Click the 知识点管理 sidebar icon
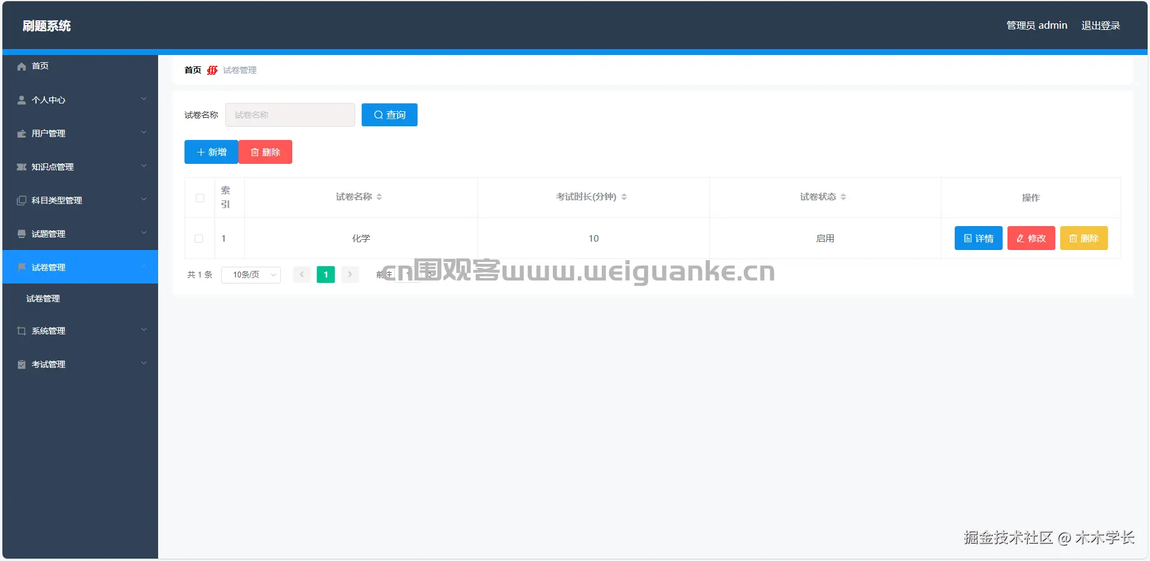This screenshot has width=1150, height=561. tap(22, 167)
